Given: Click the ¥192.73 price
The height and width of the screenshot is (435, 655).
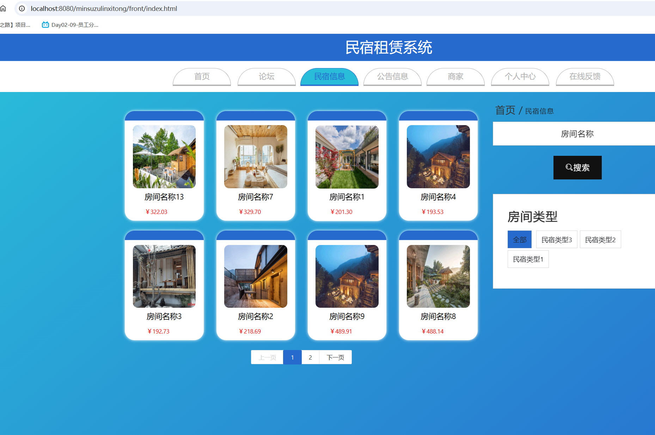Looking at the screenshot, I should [159, 331].
